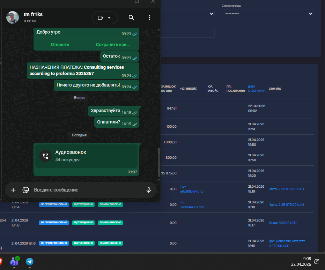
Task: Select the Здравствуйте message
Action: 113,111
